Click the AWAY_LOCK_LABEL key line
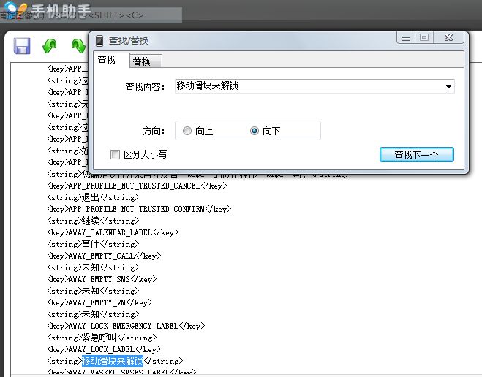 point(104,349)
